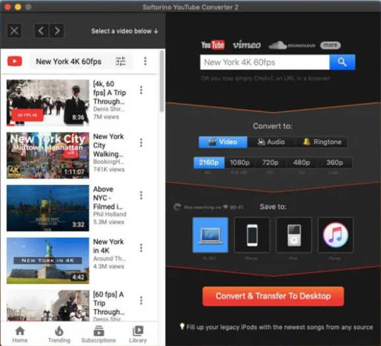
Task: Save to the iPhone device
Action: point(252,235)
